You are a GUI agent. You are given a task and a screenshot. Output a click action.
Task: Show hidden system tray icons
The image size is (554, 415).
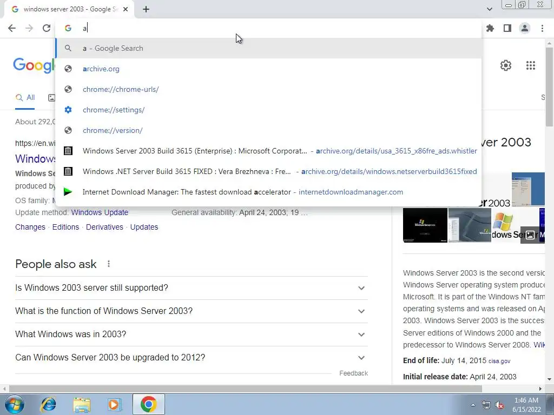[x=473, y=405]
